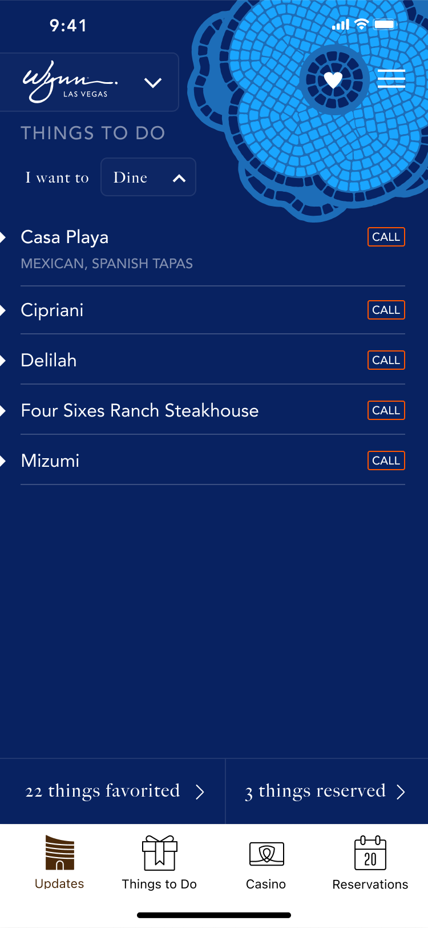Image resolution: width=428 pixels, height=929 pixels.
Task: Open the Dine category dropdown
Action: tap(148, 177)
